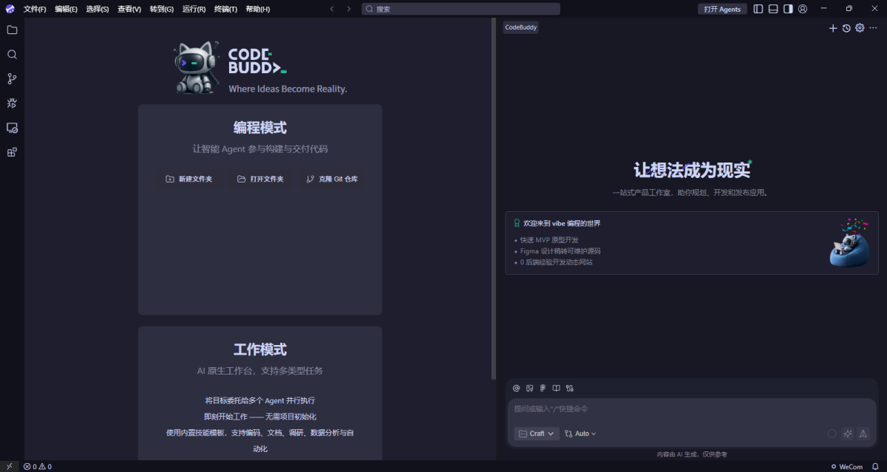Click the image attachment icon above chat input

pos(529,388)
